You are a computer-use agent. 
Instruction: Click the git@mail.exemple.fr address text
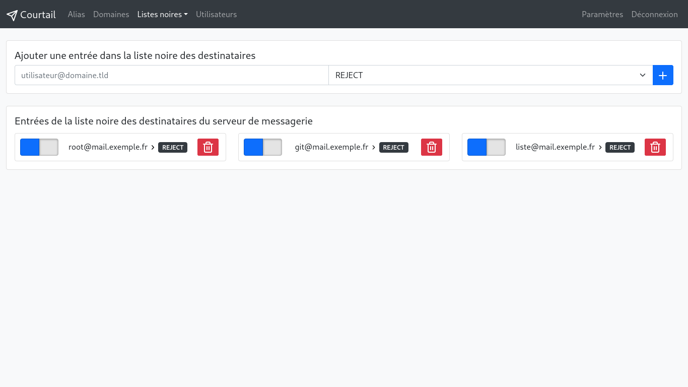332,147
